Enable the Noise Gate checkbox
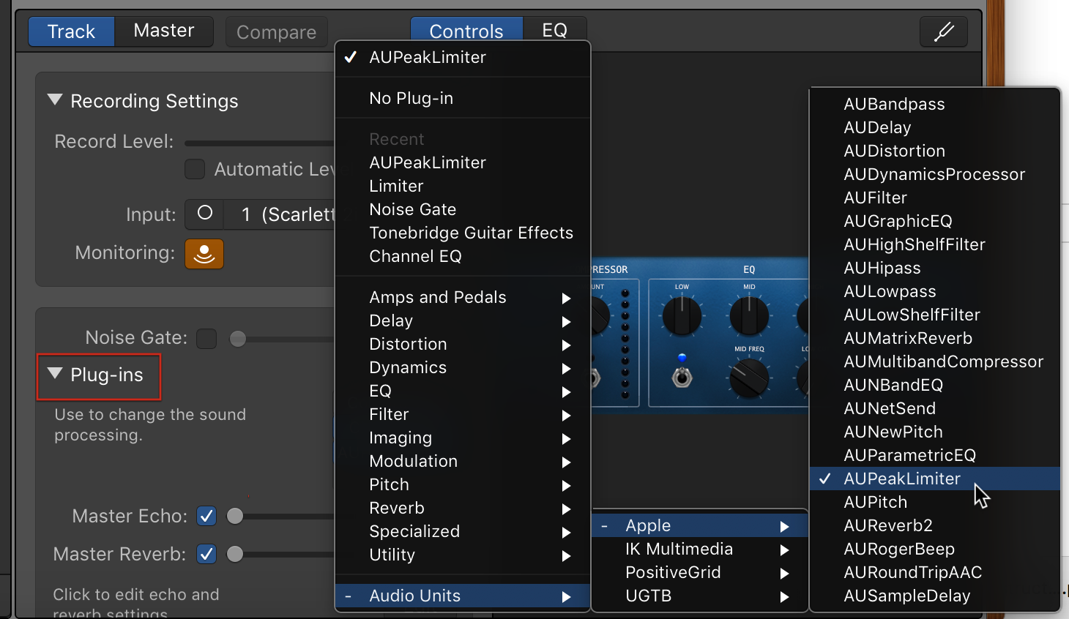The image size is (1069, 619). 207,338
